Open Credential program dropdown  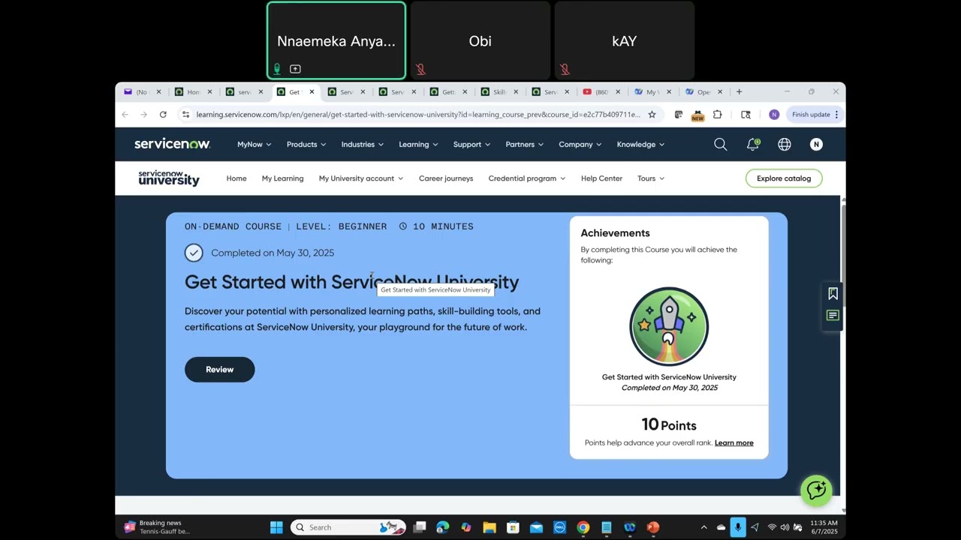pyautogui.click(x=527, y=178)
